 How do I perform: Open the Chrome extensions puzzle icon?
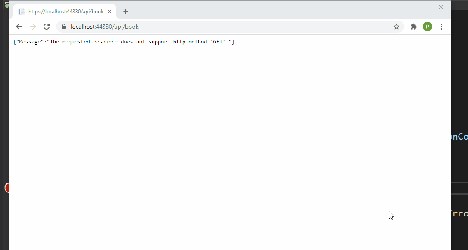413,26
